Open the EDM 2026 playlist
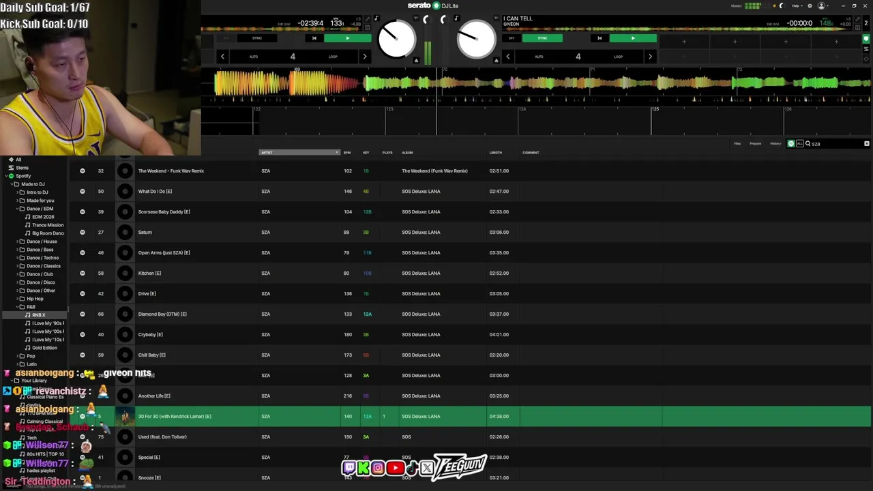Screen dimensions: 873x491 click(x=43, y=217)
